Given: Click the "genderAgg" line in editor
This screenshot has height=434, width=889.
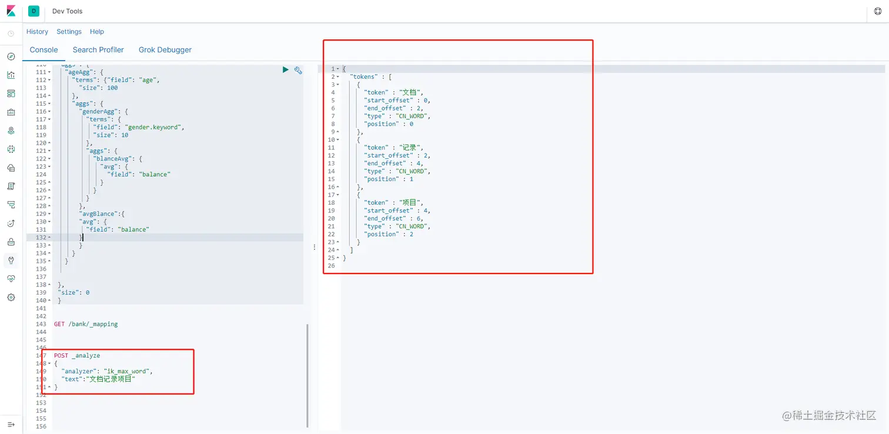Looking at the screenshot, I should click(x=103, y=112).
